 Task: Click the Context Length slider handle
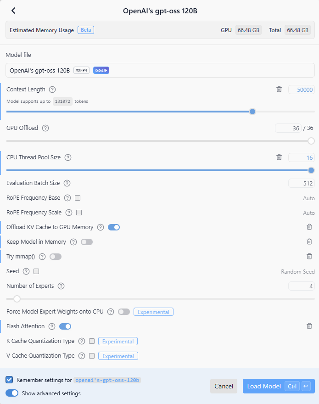click(252, 112)
